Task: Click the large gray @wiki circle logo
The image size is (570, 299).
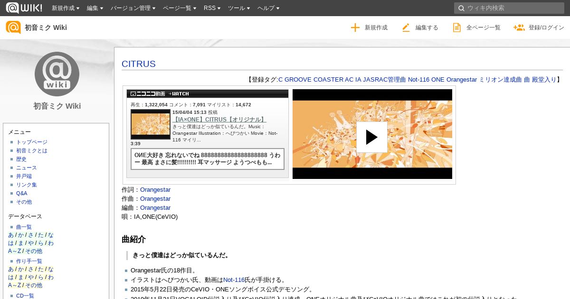Action: 57,74
